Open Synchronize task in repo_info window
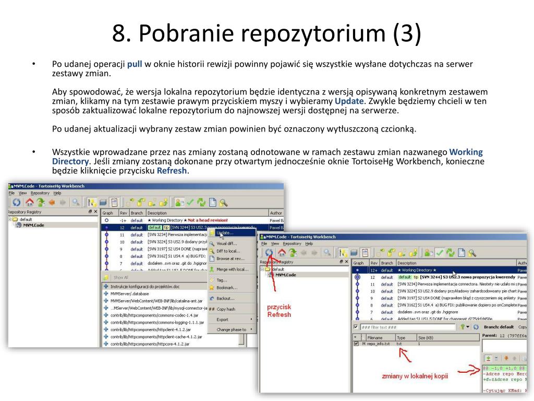The image size is (534, 401). pos(450,253)
